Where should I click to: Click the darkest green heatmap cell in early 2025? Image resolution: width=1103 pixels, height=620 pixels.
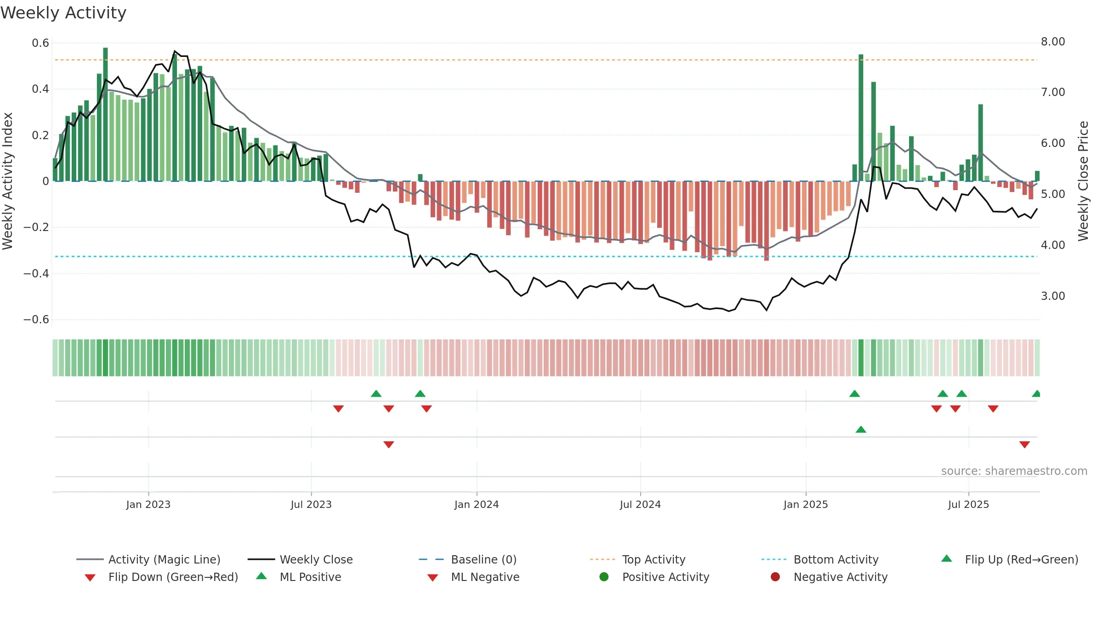[x=861, y=358]
